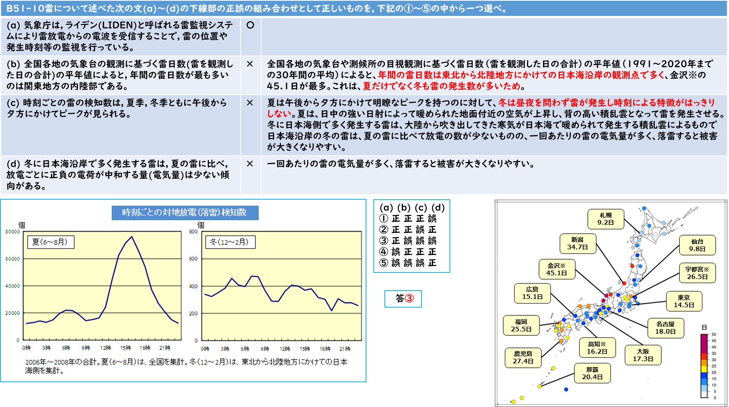The height and width of the screenshot is (407, 729).
Task: Click the empty blue-bordered black box
Action: pos(411,236)
